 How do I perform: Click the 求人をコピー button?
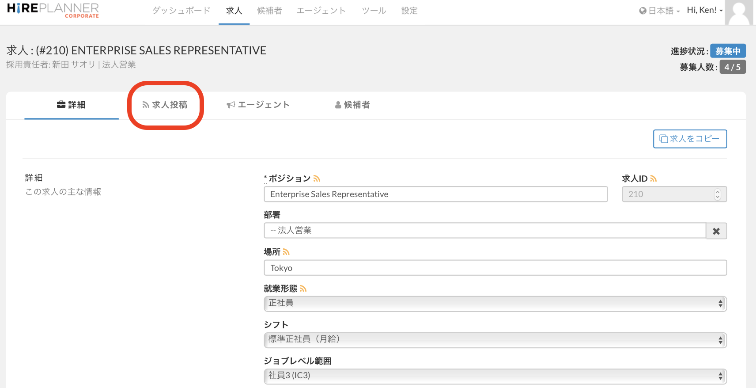(690, 139)
